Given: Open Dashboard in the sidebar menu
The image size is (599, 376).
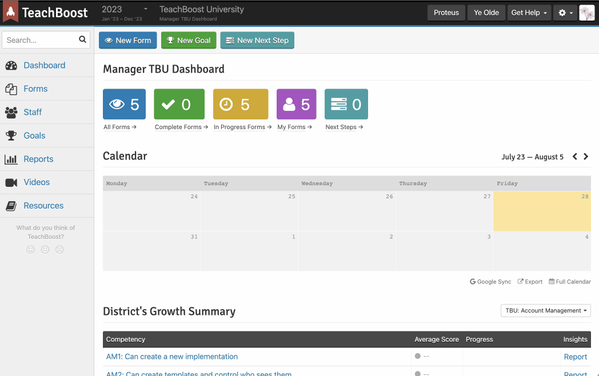Looking at the screenshot, I should point(45,65).
